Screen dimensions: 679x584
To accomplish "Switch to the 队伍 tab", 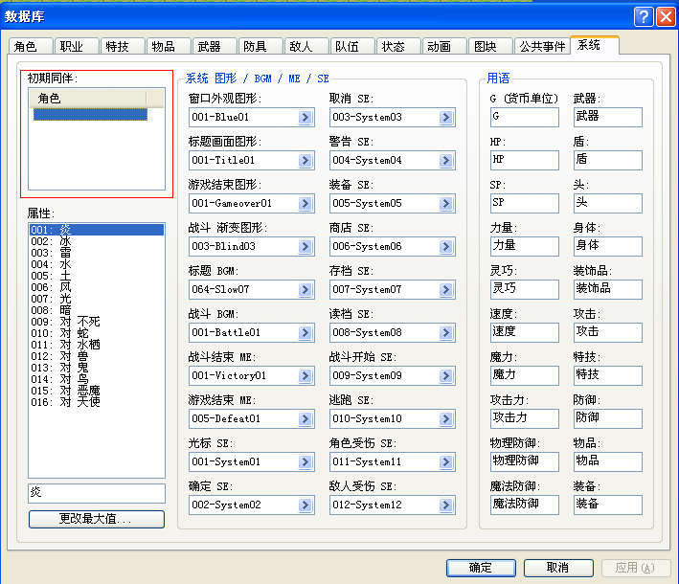I will 352,46.
